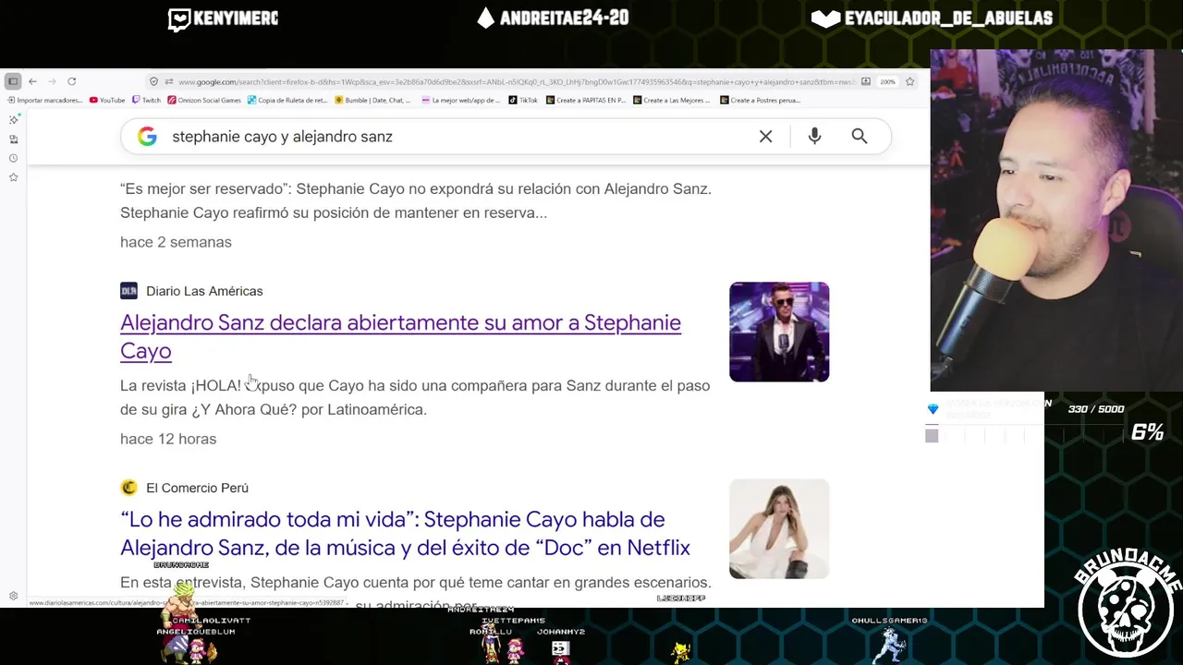Open Create a PAPITAS EN P bookmark

[586, 100]
